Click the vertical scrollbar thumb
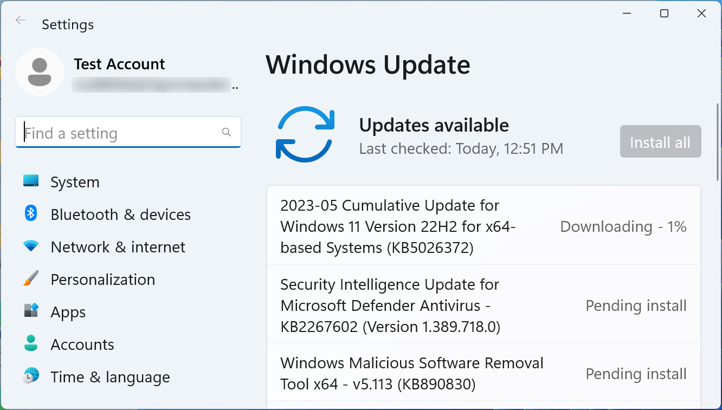The image size is (722, 410). (718, 142)
